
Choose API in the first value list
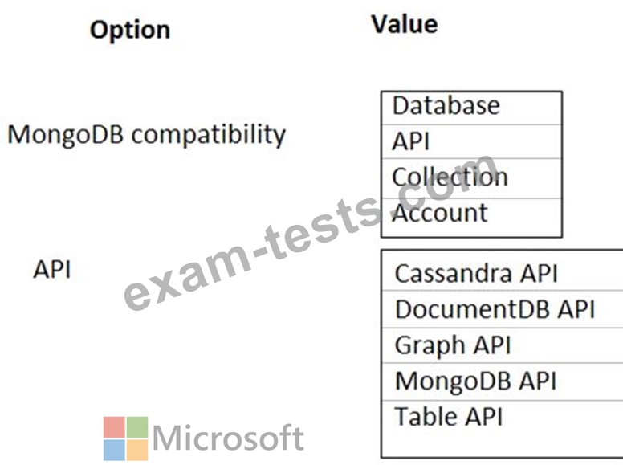coord(471,141)
